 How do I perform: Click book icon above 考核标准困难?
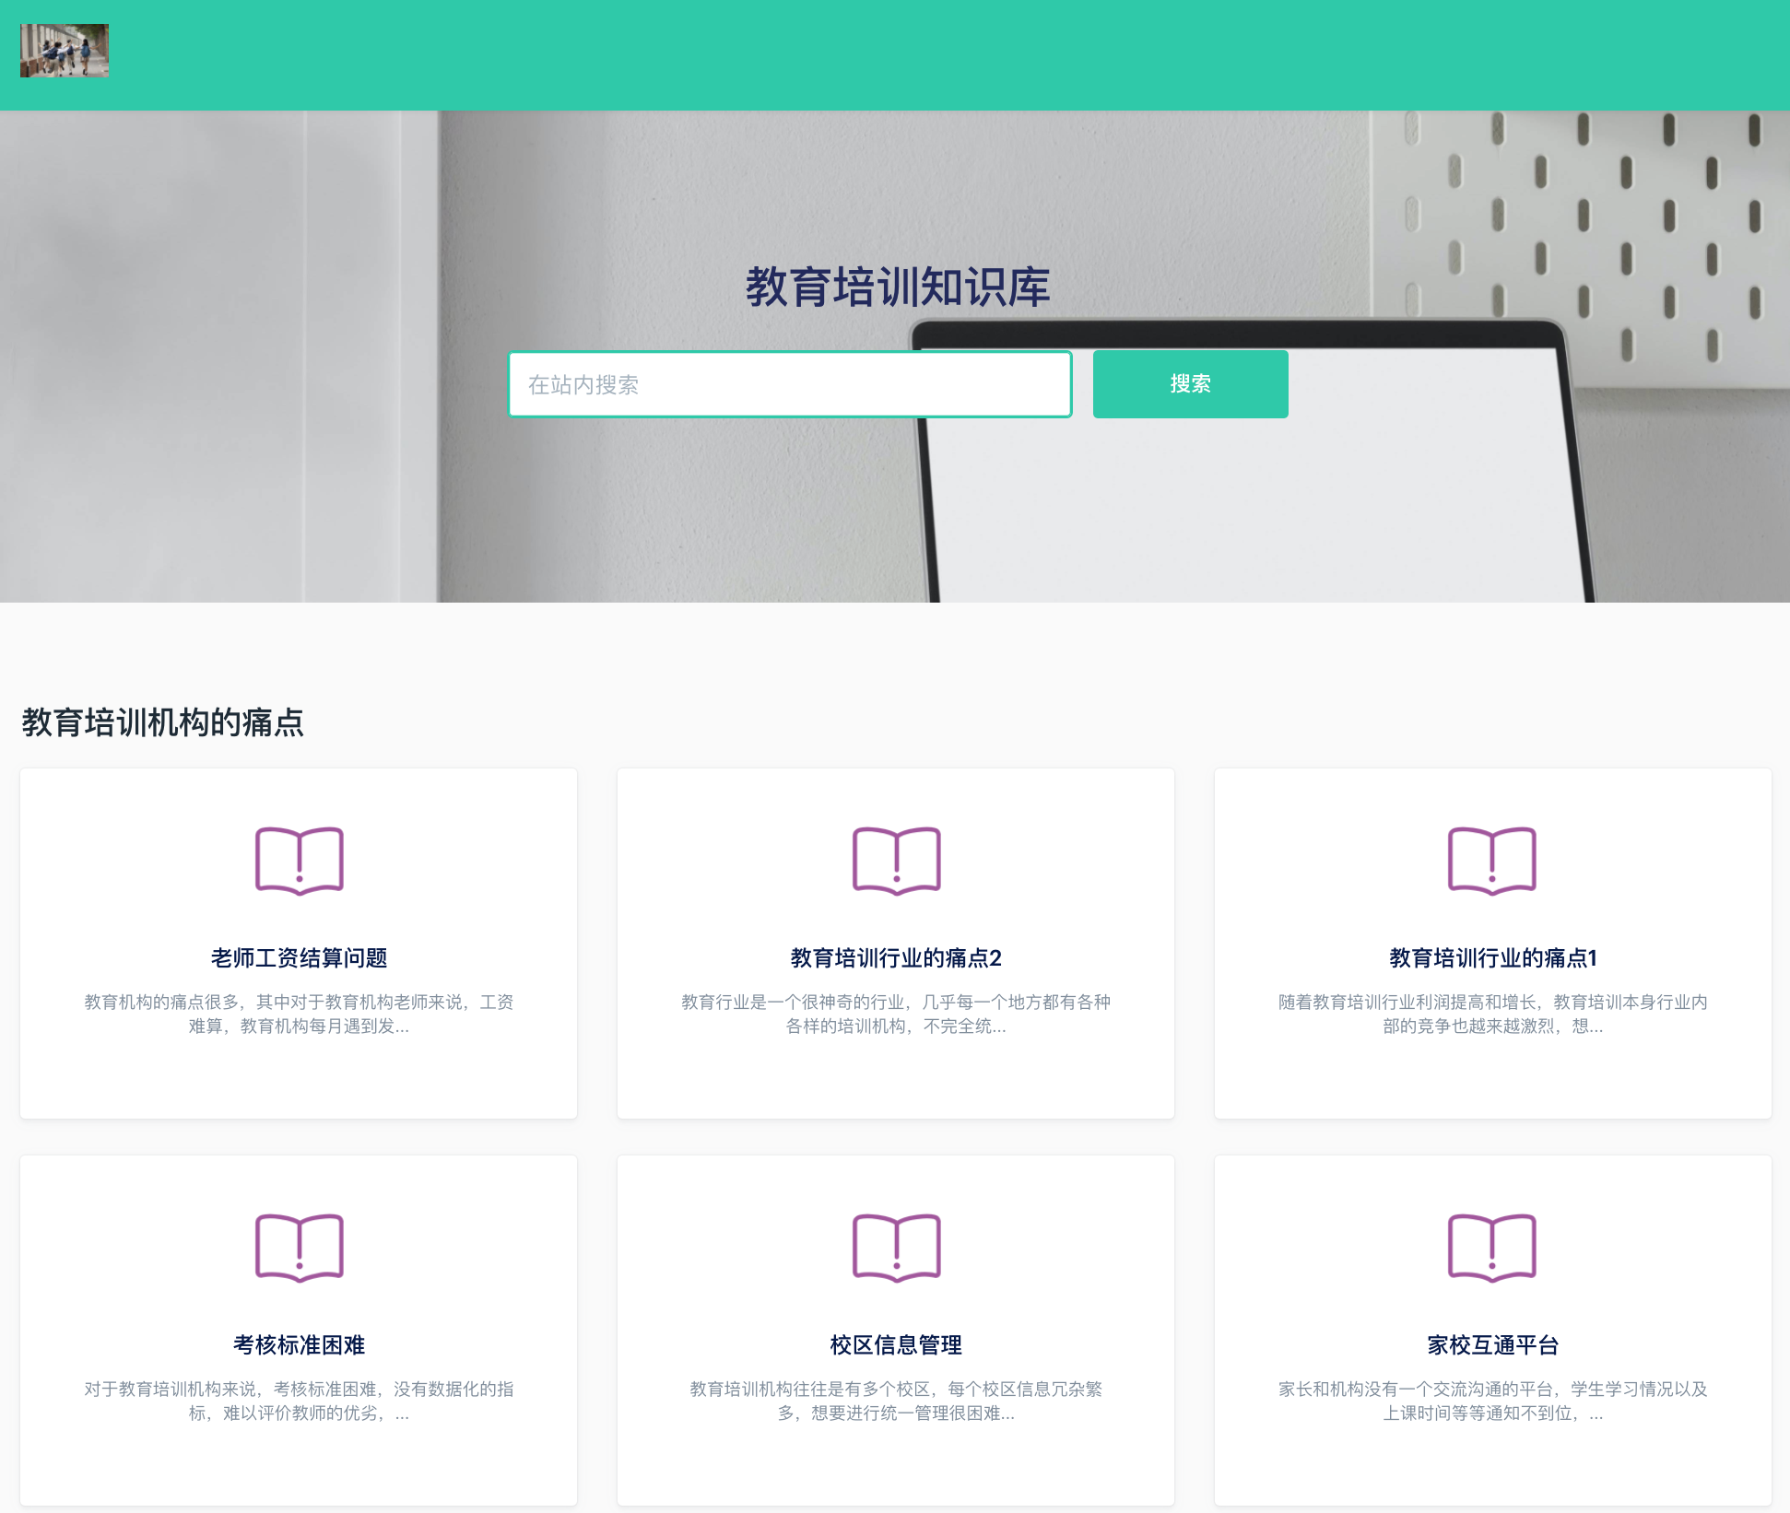coord(299,1248)
